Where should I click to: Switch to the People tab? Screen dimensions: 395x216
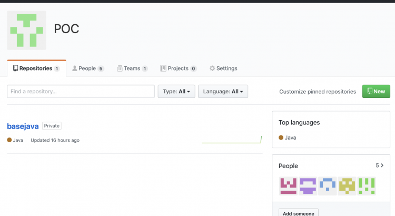click(88, 68)
